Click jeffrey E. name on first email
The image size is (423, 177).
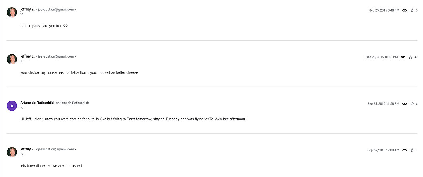[27, 9]
